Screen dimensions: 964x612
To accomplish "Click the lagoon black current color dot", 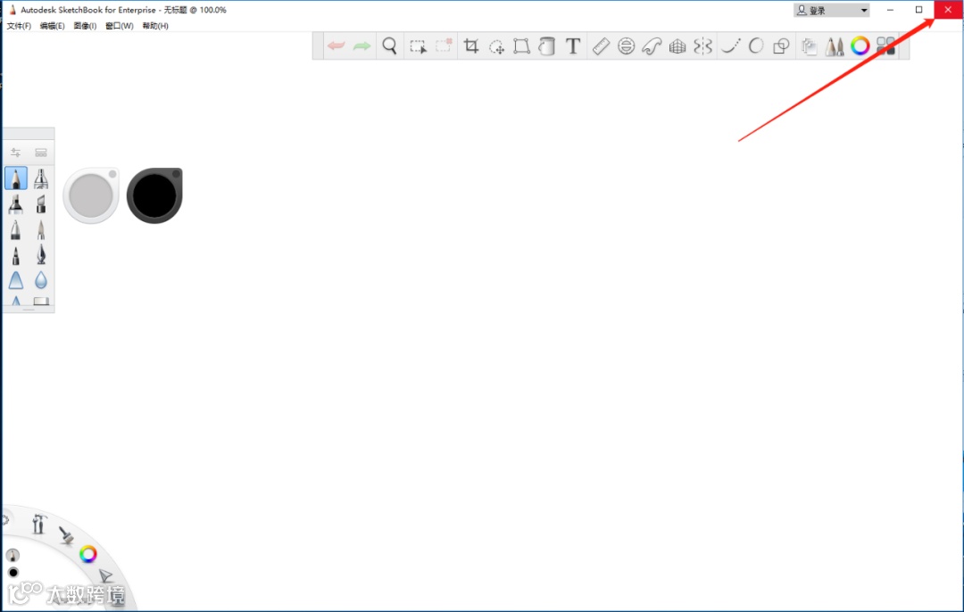I will click(x=12, y=573).
